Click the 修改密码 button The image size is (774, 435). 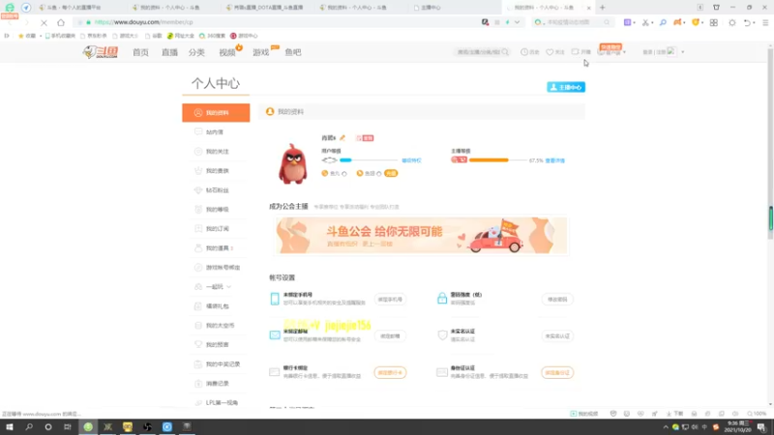557,300
